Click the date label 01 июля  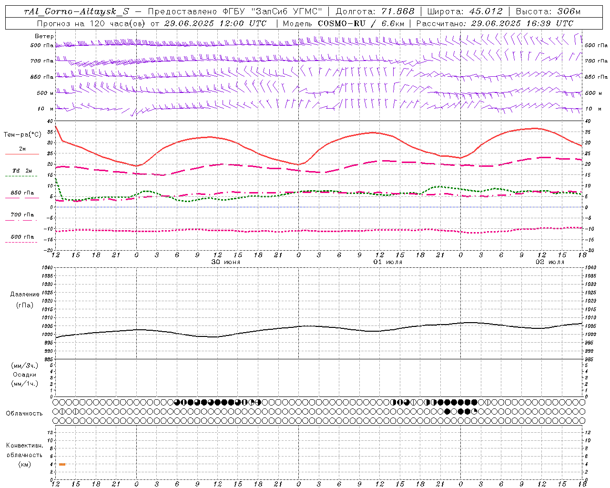(x=387, y=262)
